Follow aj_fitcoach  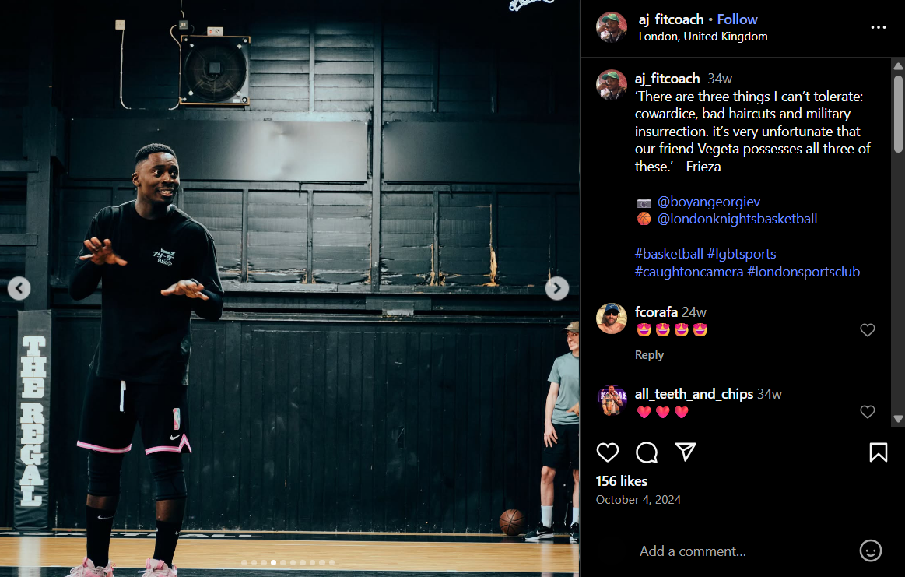pyautogui.click(x=737, y=19)
